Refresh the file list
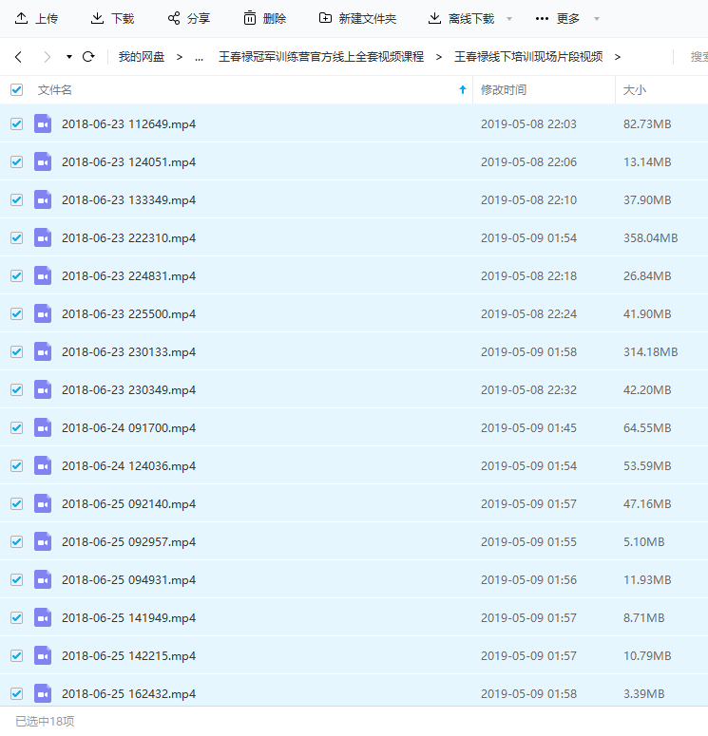 (88, 57)
